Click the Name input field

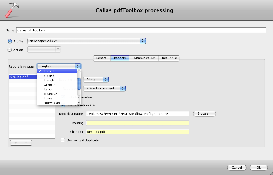tap(141, 30)
